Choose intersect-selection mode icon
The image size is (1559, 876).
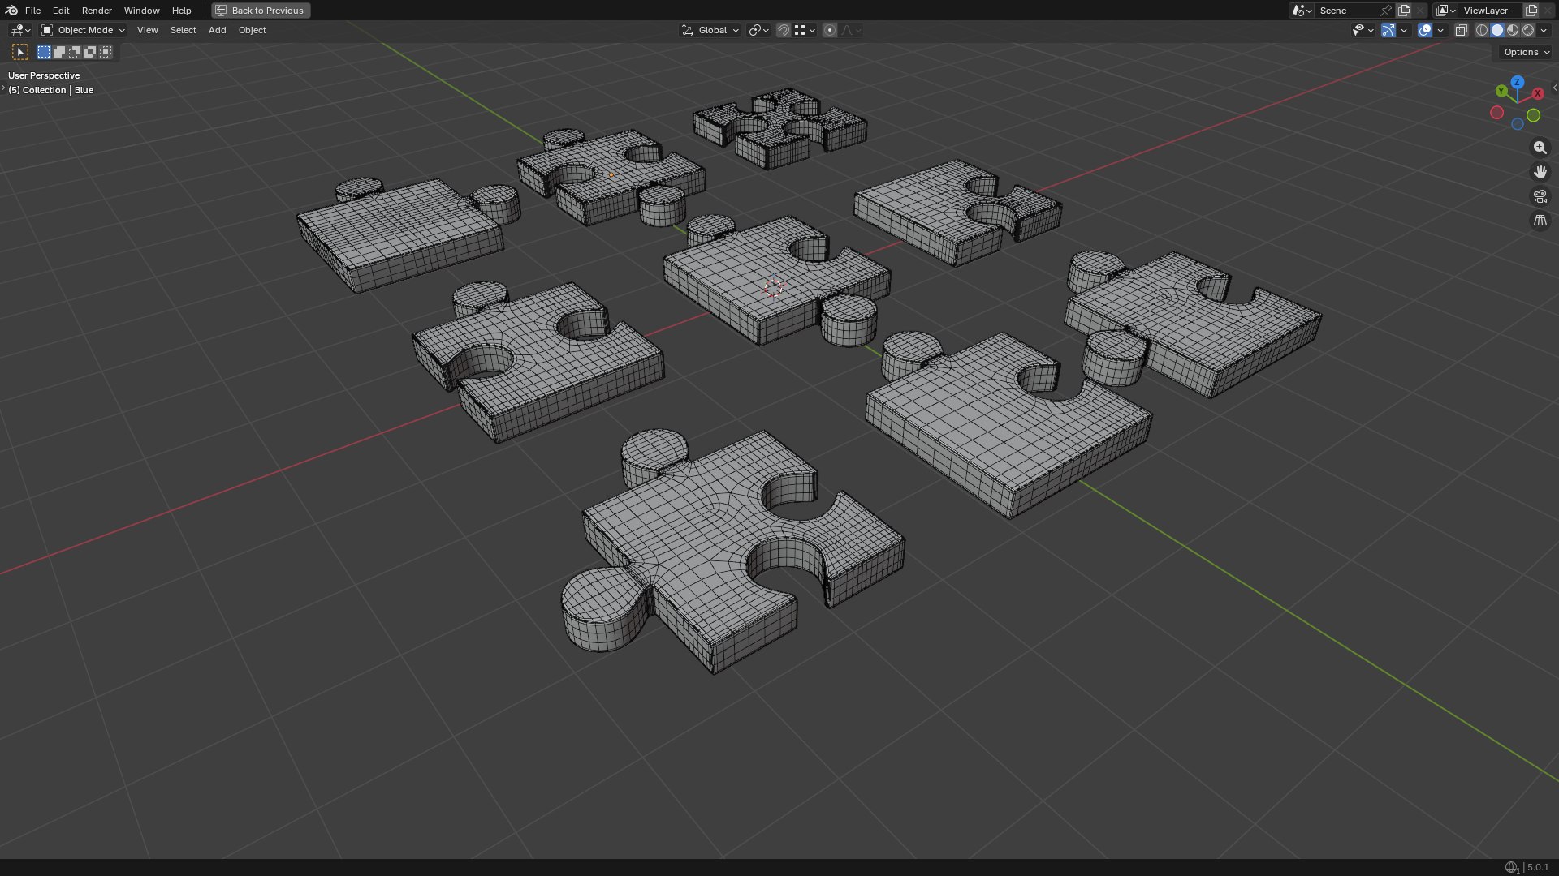tap(106, 52)
